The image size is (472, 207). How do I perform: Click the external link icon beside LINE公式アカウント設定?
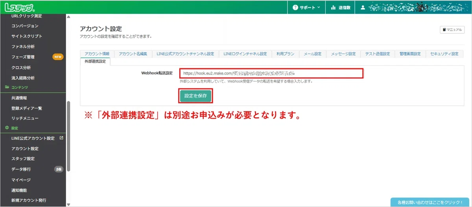click(61, 138)
